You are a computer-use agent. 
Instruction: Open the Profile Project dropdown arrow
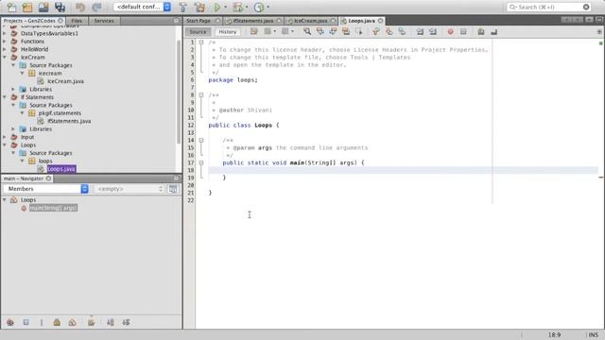pyautogui.click(x=268, y=7)
